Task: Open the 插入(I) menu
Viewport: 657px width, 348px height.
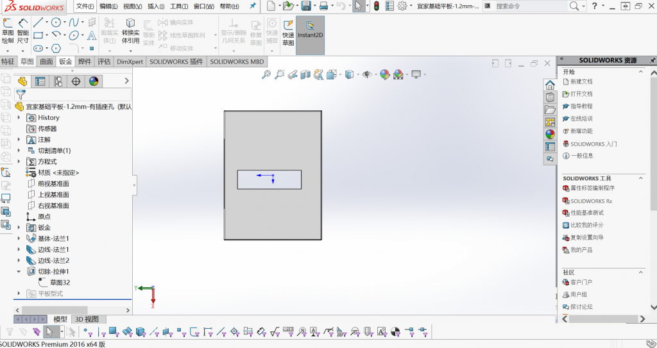Action: pyautogui.click(x=156, y=6)
